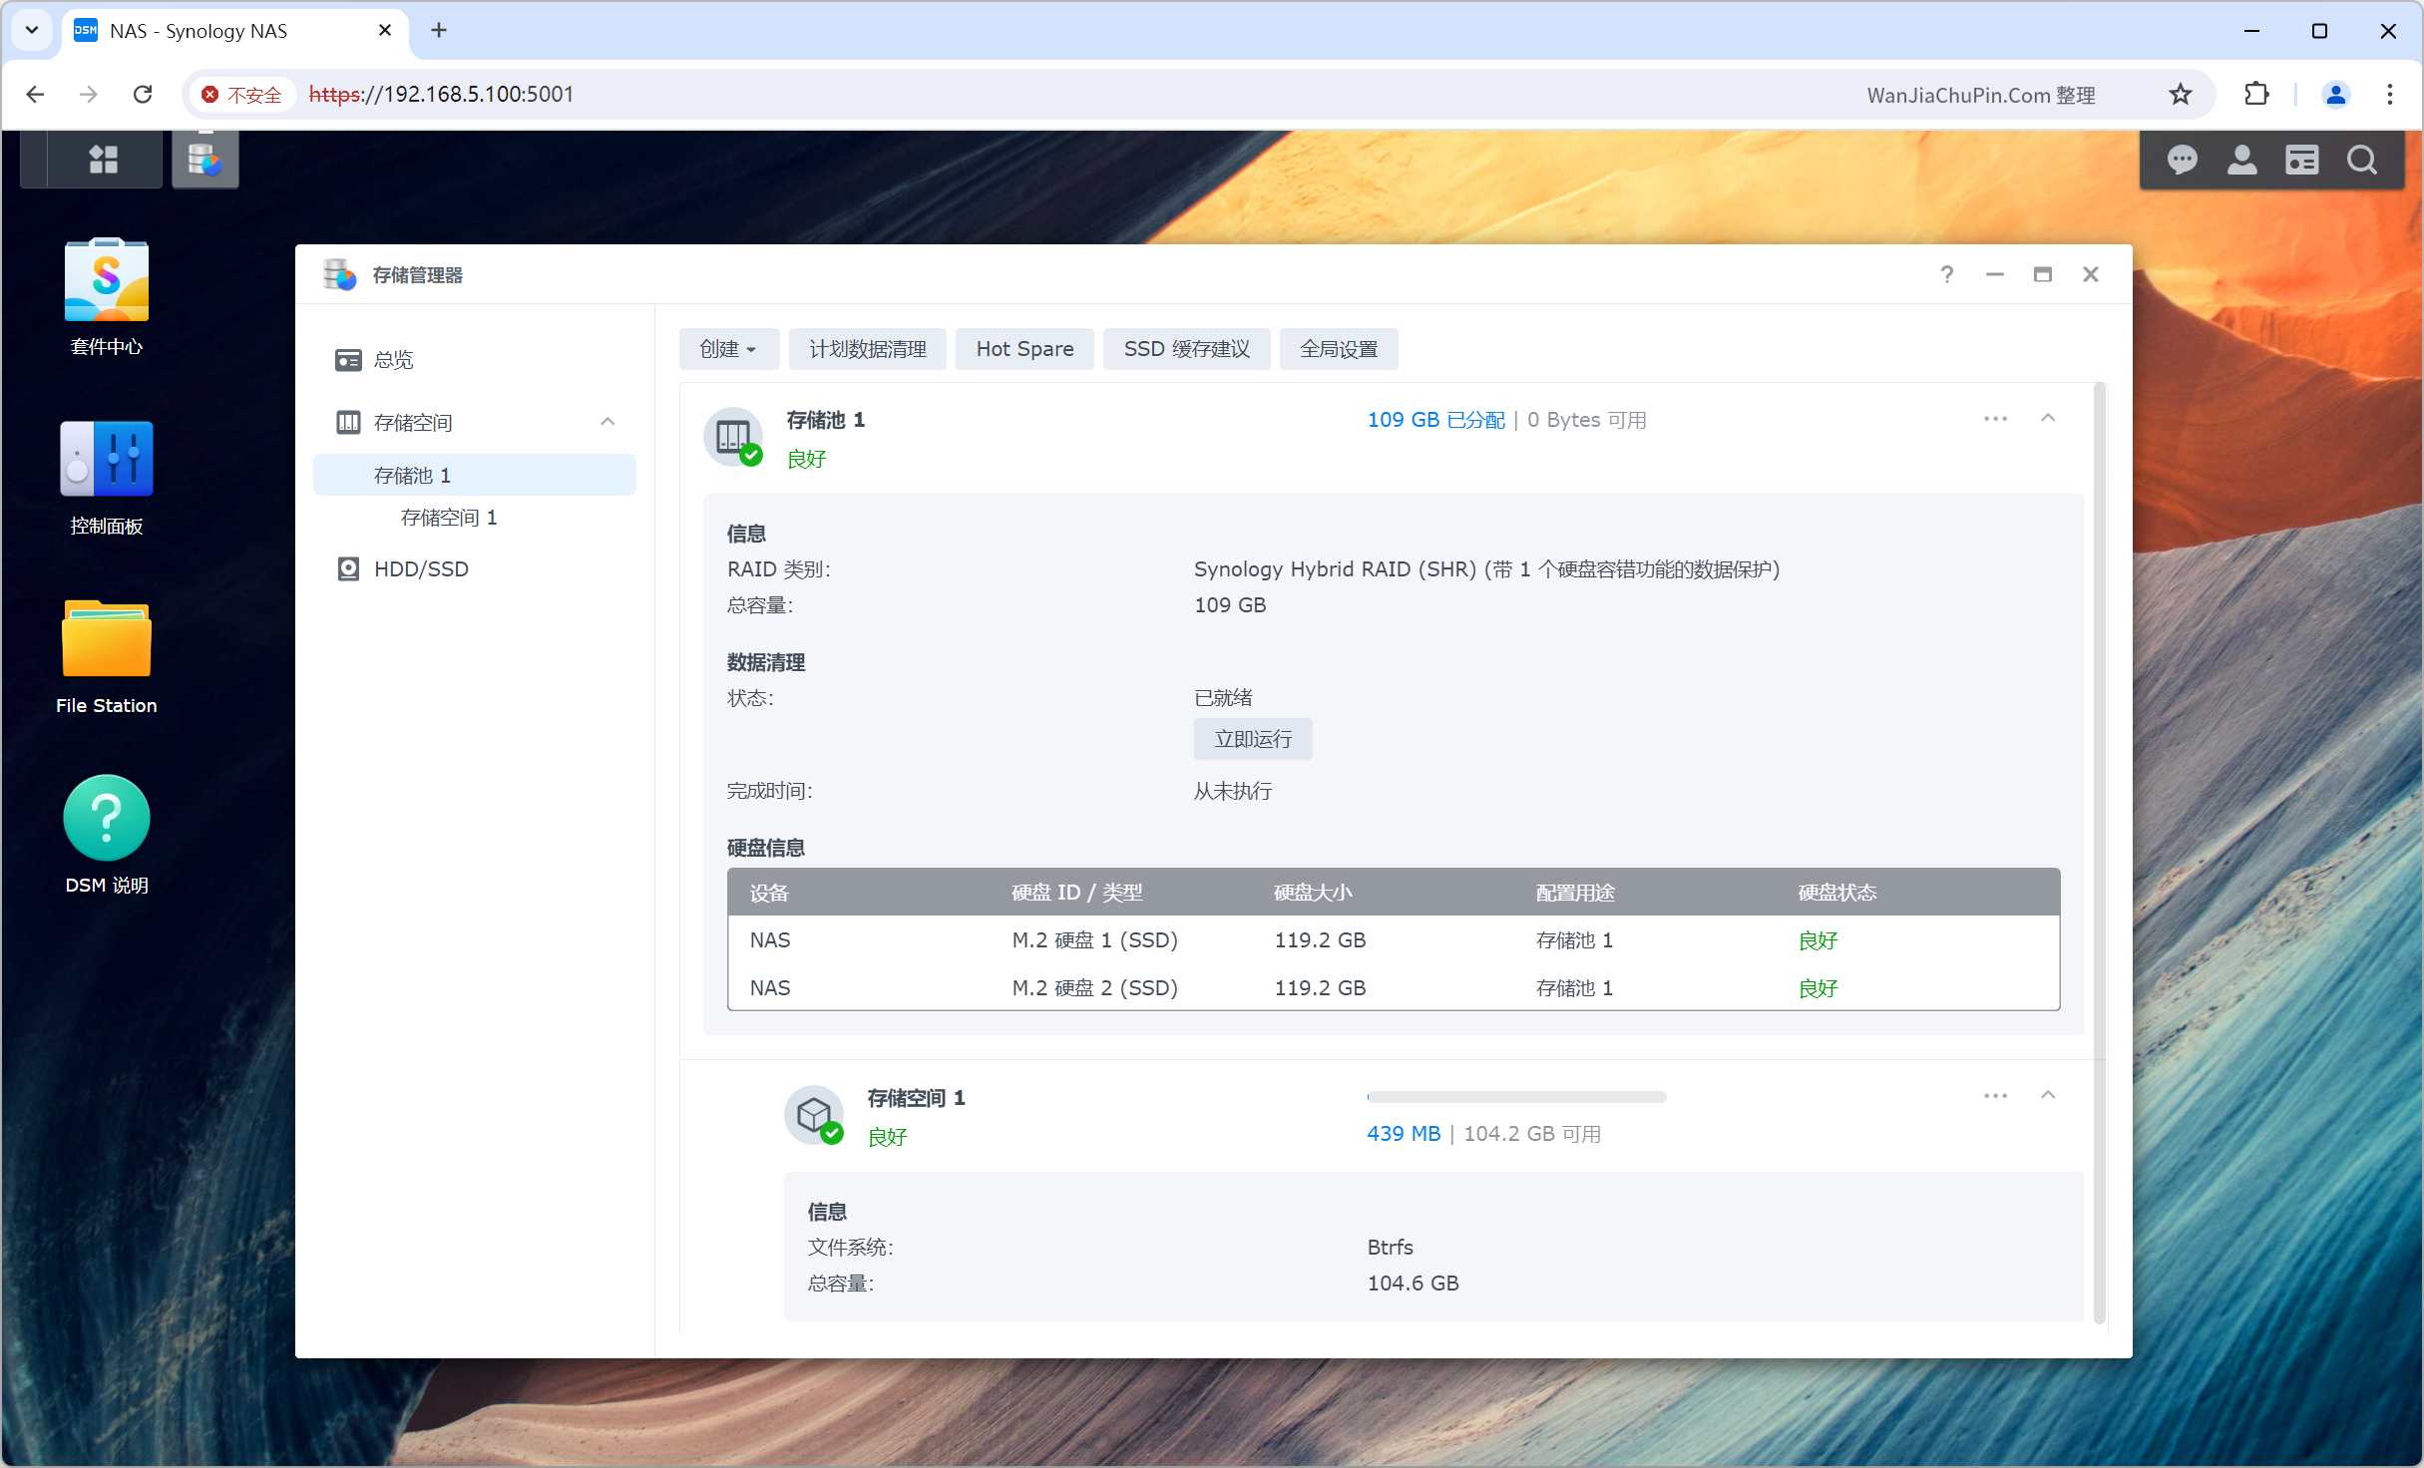Open the user account options icon
Image resolution: width=2424 pixels, height=1468 pixels.
click(2241, 160)
